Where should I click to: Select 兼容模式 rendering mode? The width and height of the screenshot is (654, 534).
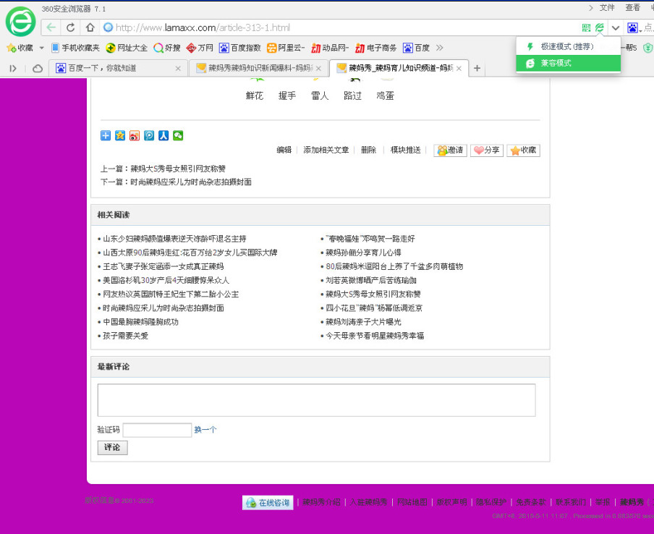pos(556,63)
